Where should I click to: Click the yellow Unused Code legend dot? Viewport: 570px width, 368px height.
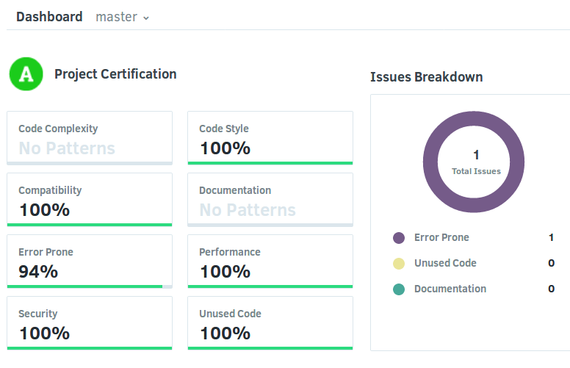(399, 264)
